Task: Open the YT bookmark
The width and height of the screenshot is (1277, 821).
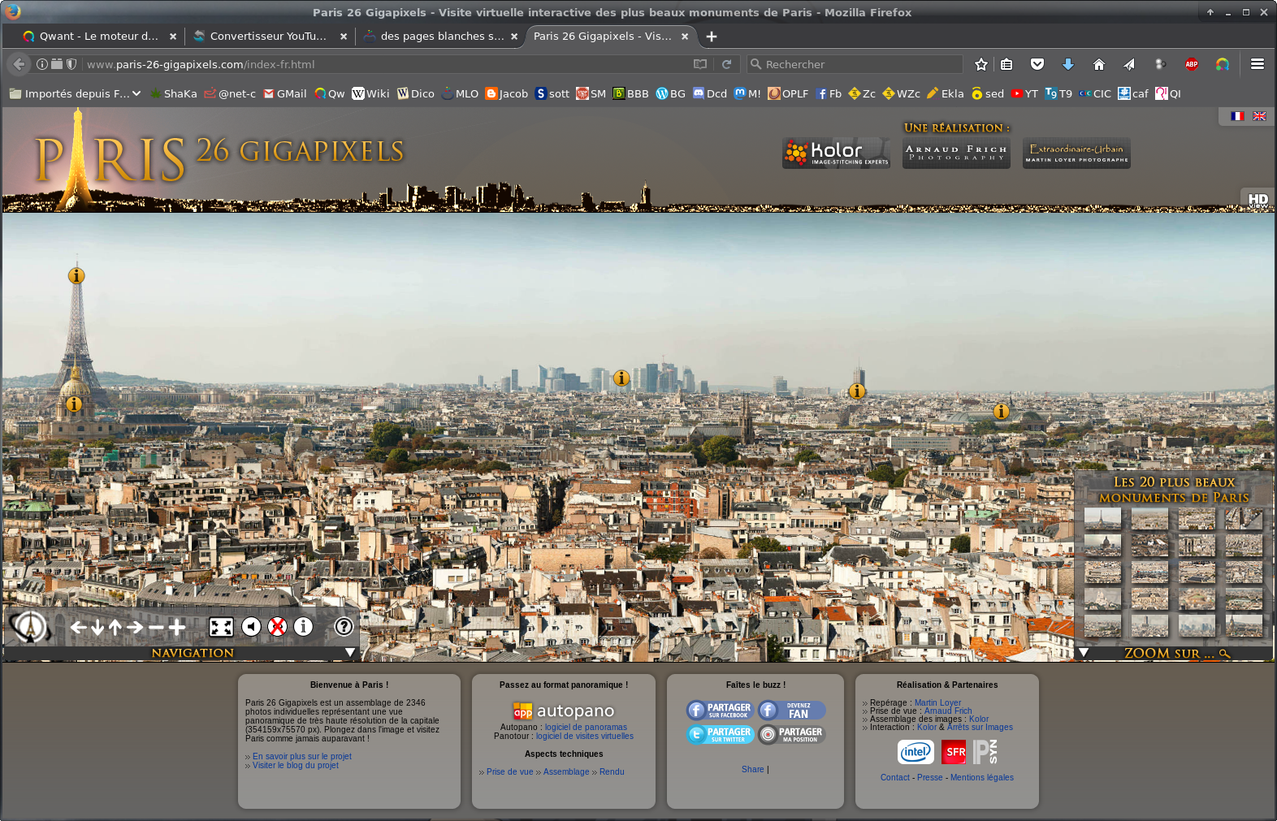Action: tap(1024, 93)
